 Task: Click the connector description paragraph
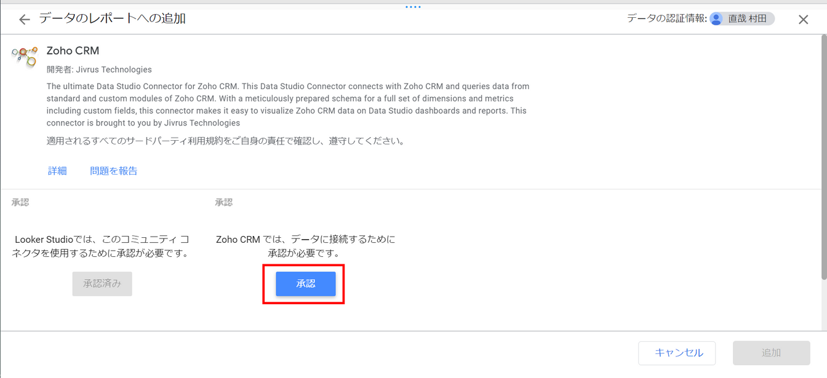click(x=288, y=104)
